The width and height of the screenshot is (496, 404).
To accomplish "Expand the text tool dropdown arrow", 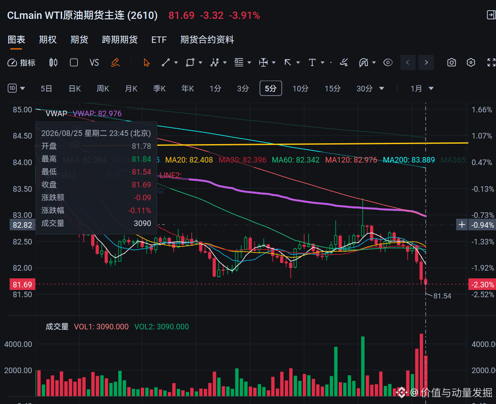I will click(x=323, y=63).
